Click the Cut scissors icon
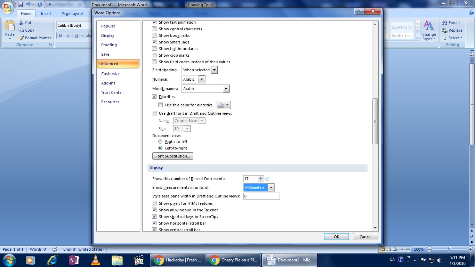 [x=21, y=23]
